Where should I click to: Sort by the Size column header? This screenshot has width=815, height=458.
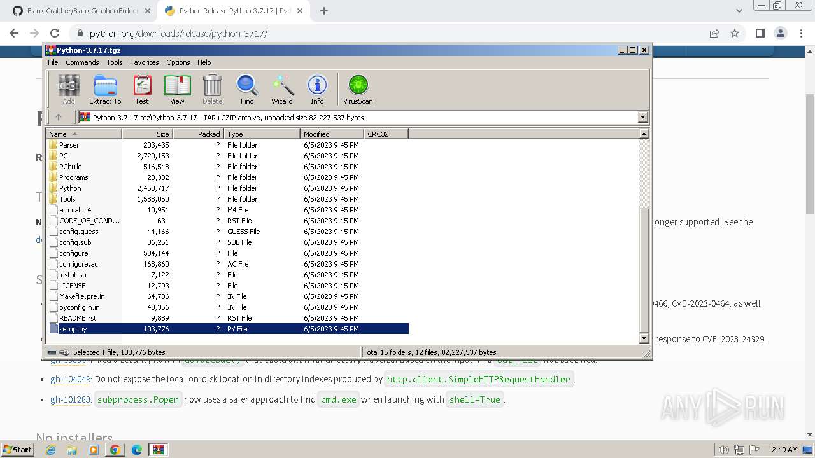point(148,134)
